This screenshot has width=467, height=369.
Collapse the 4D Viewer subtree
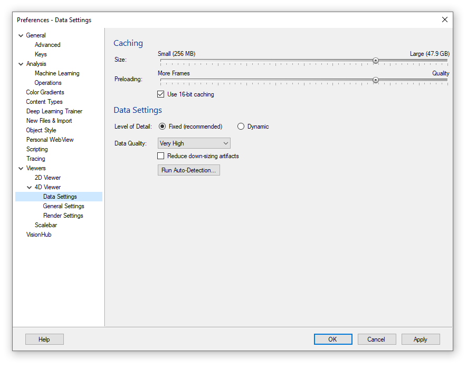click(29, 187)
